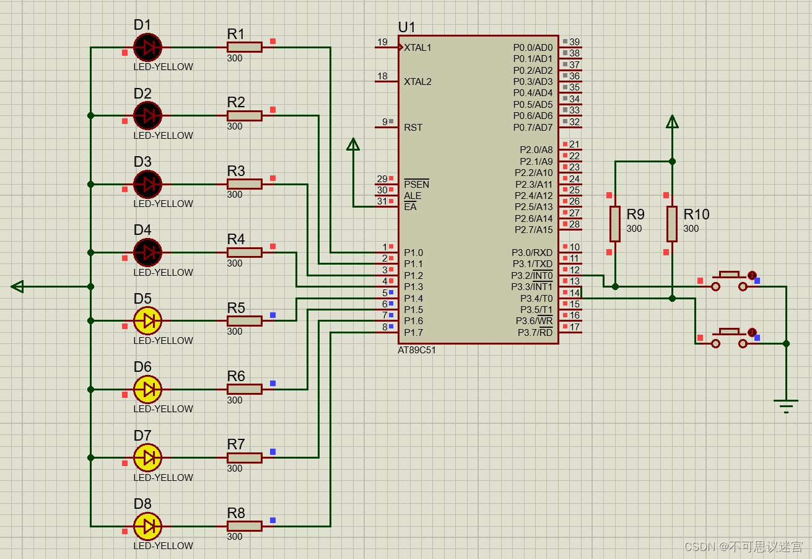The height and width of the screenshot is (559, 812).
Task: Click the R1 resistor body
Action: pos(245,47)
